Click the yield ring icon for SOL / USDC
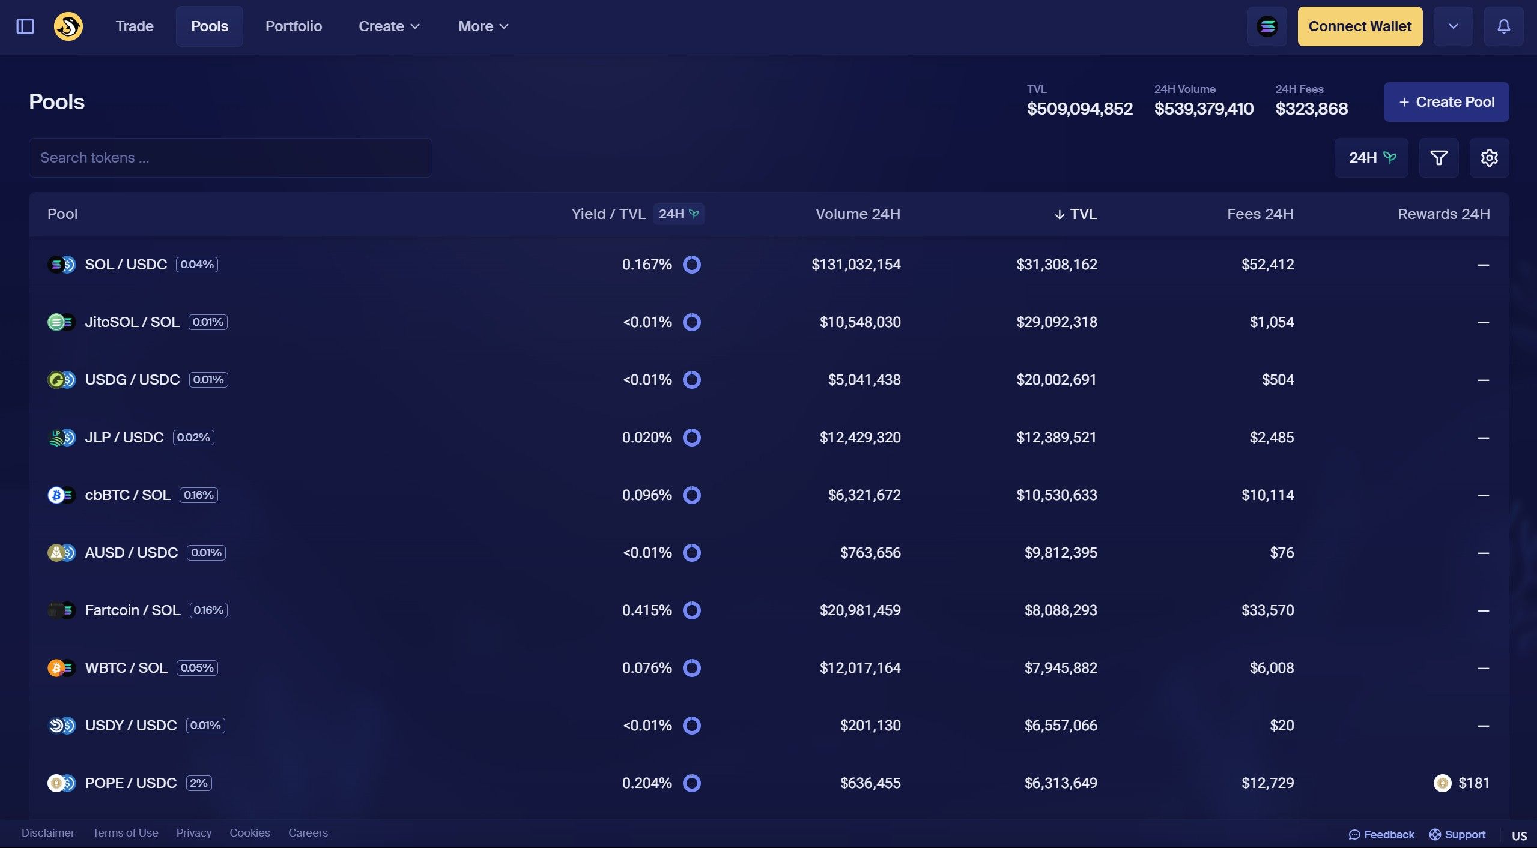This screenshot has width=1537, height=848. [692, 265]
